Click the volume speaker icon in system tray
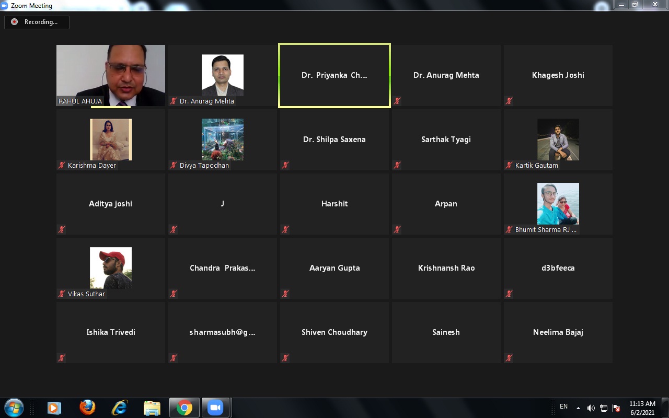This screenshot has height=418, width=669. coord(591,408)
